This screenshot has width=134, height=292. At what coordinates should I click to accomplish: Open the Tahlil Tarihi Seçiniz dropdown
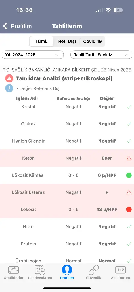coord(101,55)
